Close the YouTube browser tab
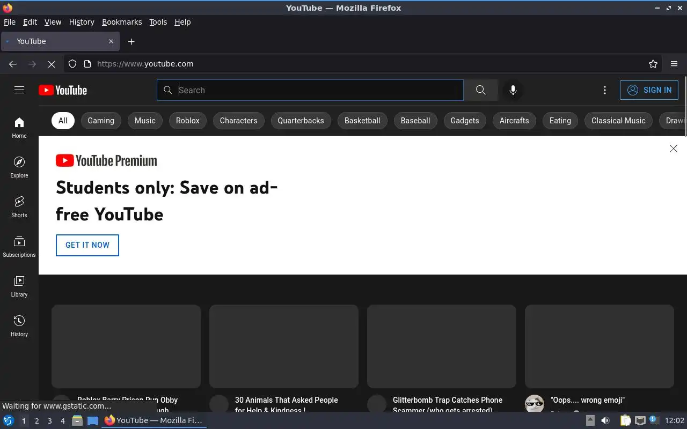This screenshot has height=429, width=687. point(111,41)
